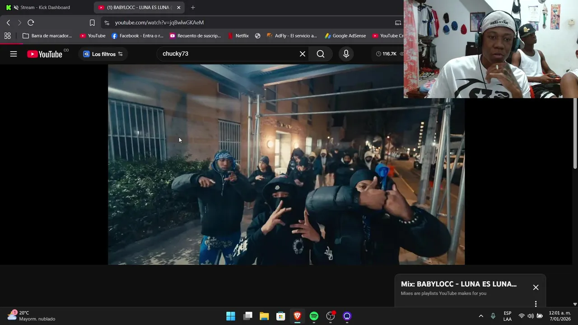The height and width of the screenshot is (325, 578).
Task: Open Recuento de suscrip... bookmark
Action: tap(195, 36)
